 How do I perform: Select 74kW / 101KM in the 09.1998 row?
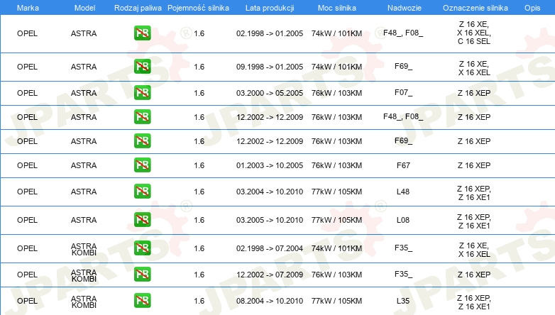pos(336,67)
